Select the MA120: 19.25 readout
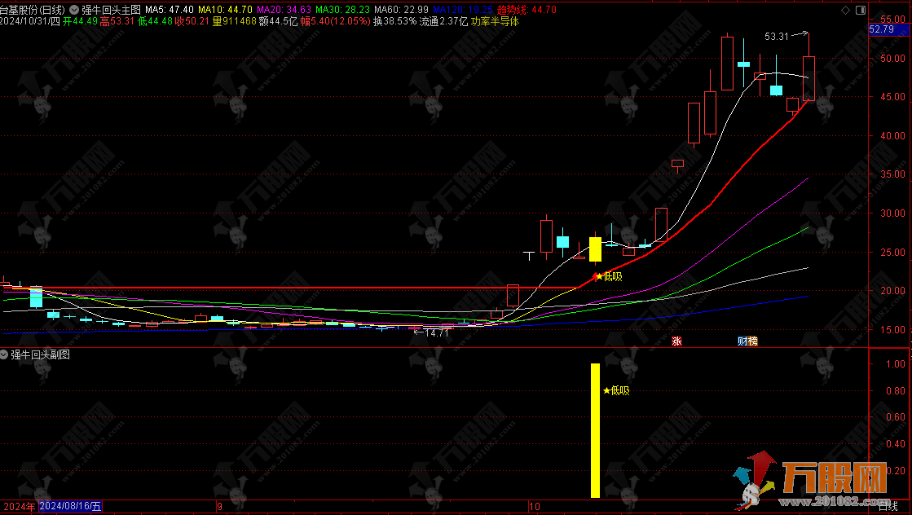Image resolution: width=912 pixels, height=515 pixels. pos(463,10)
